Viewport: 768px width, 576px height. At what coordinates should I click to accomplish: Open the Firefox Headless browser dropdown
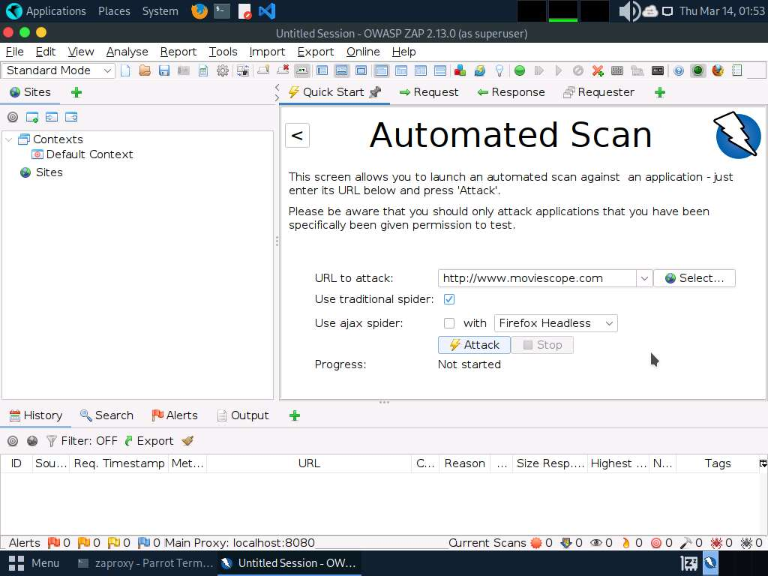pyautogui.click(x=556, y=323)
